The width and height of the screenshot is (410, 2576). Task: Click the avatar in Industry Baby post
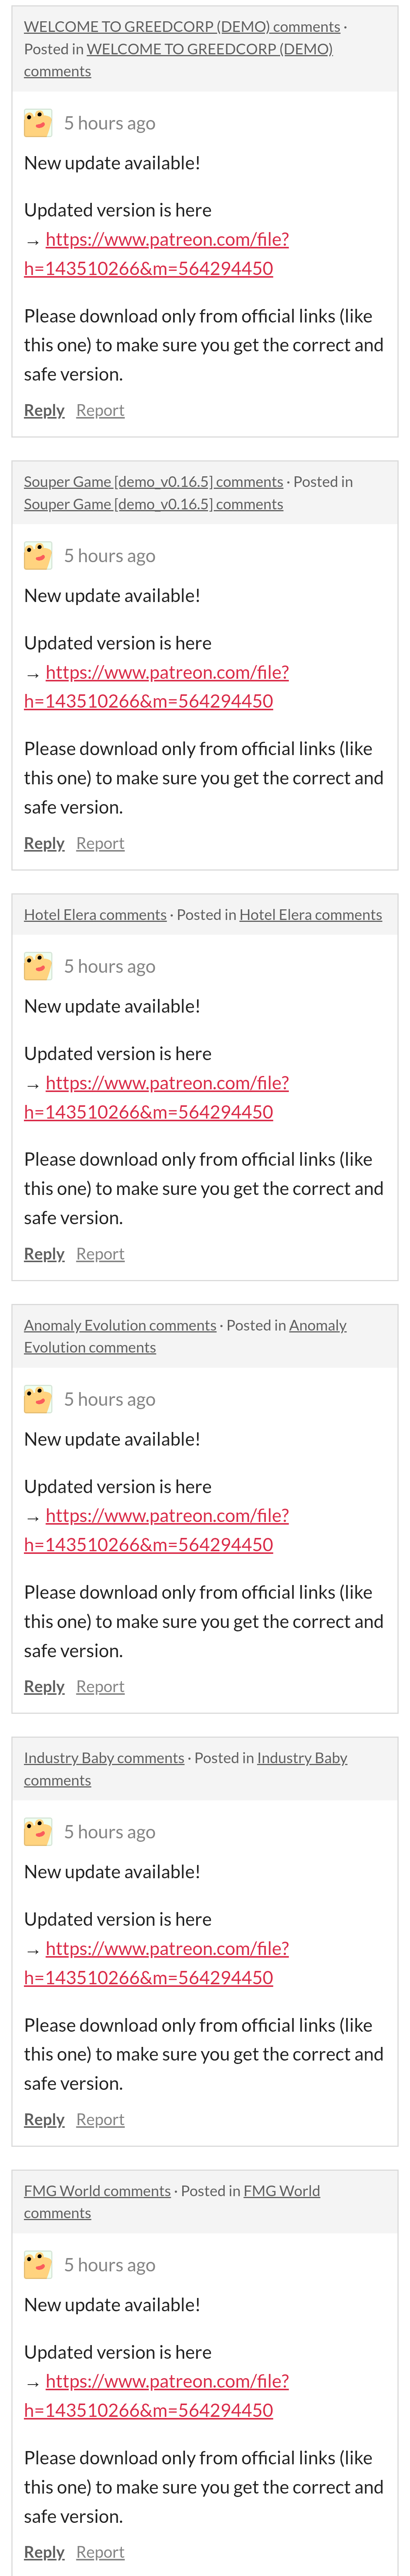click(x=38, y=1832)
